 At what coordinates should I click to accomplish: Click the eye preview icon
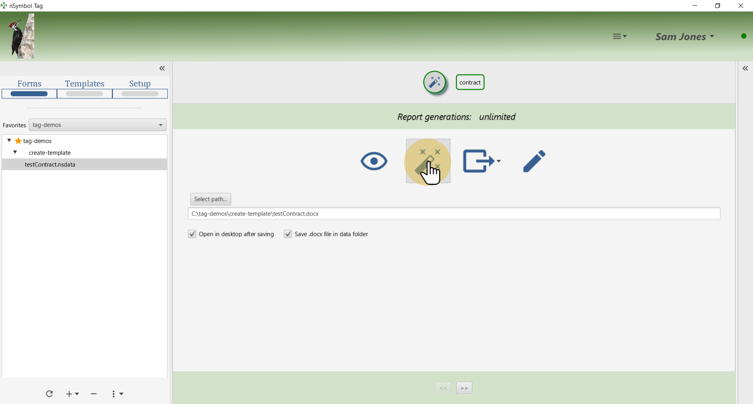click(x=374, y=161)
